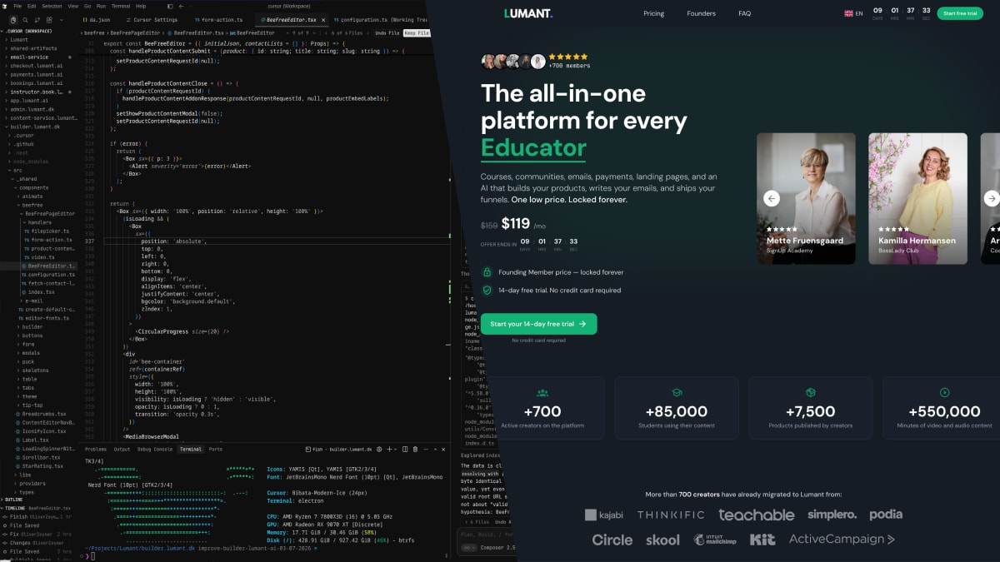The image size is (1000, 562).
Task: Open the Pricing navigation link
Action: coord(654,13)
